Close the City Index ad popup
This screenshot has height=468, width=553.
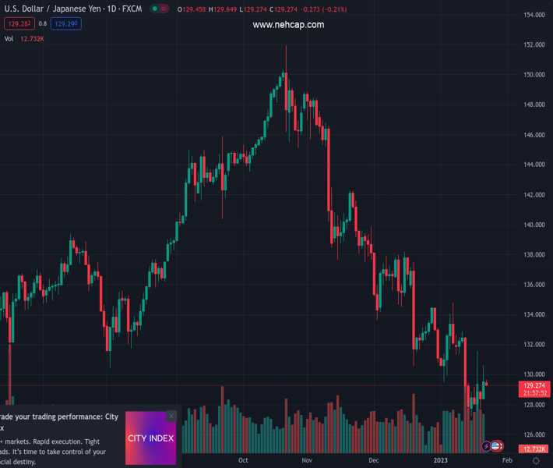tap(171, 417)
